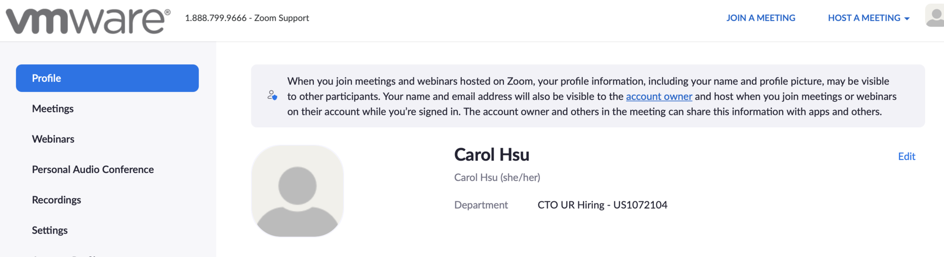Expand the Host a Meeting dropdown
The width and height of the screenshot is (944, 257).
coord(864,18)
